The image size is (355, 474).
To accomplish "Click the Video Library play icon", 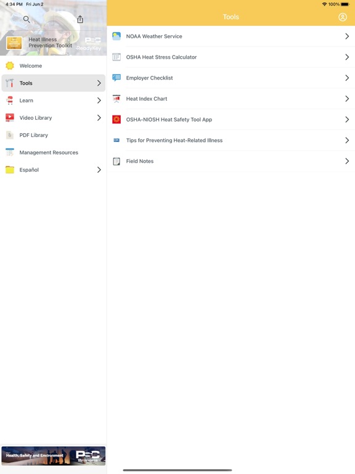I will (x=10, y=118).
